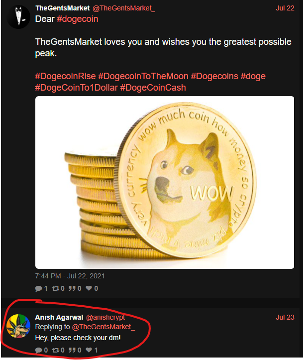This screenshot has height=360, width=303.
Task: Click the Jul 22 date link
Action: click(285, 8)
